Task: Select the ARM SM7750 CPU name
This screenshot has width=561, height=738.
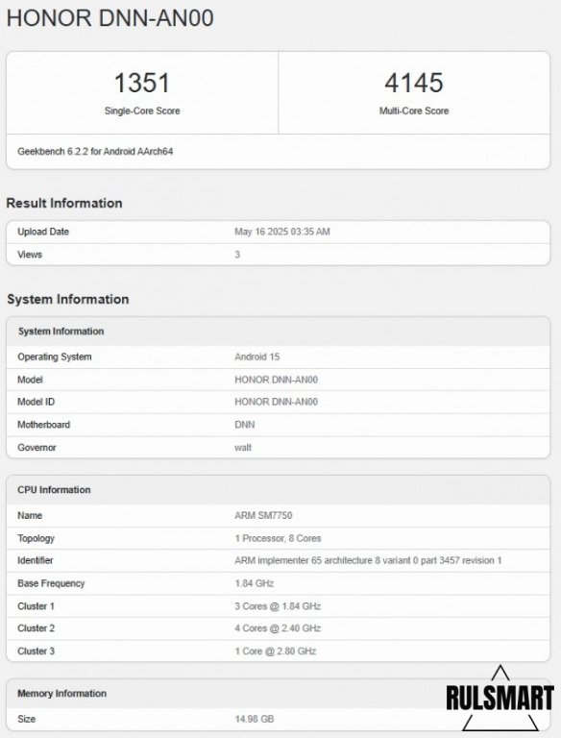Action: click(x=263, y=515)
